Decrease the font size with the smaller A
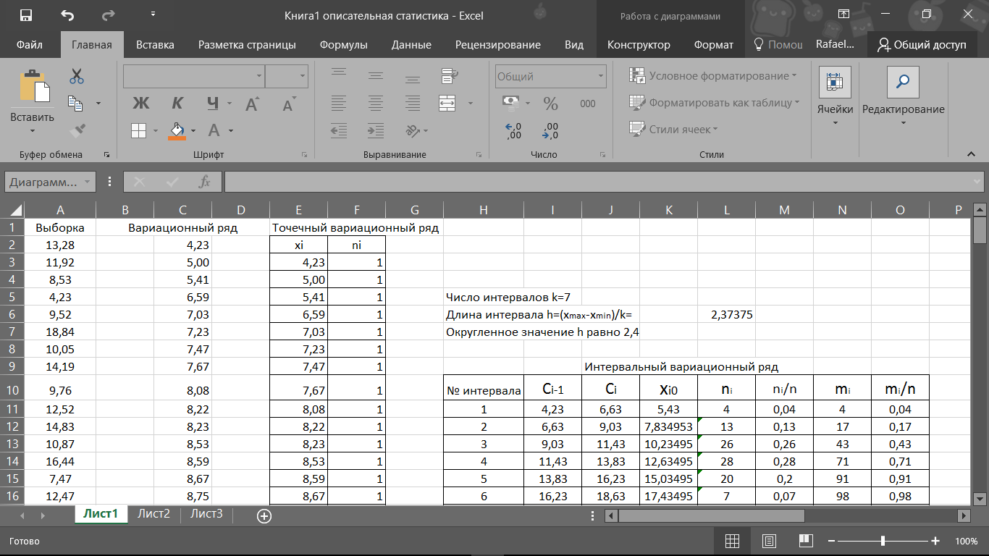 [288, 104]
